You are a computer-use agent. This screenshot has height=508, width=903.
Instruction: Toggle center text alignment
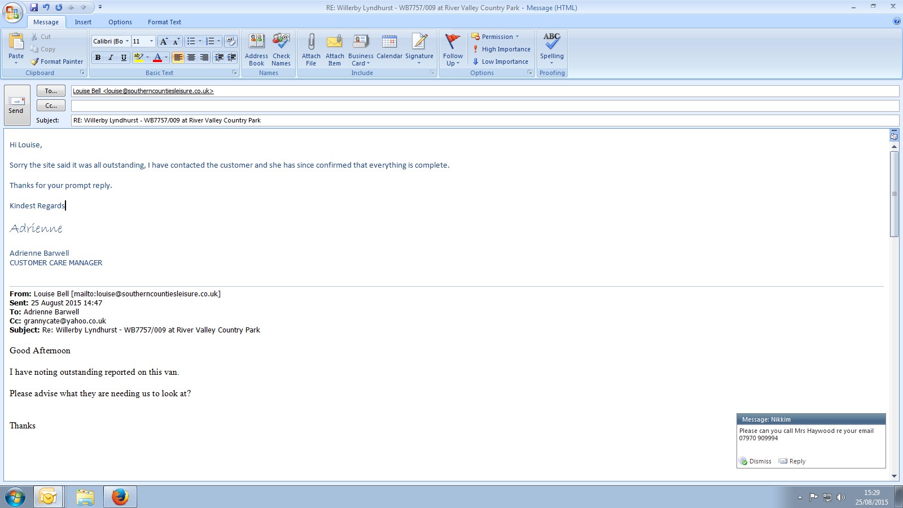pos(191,58)
